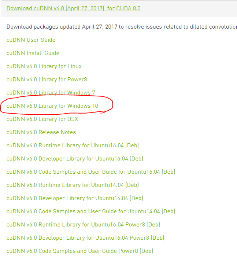Download cuDNN v6.0 Library for Windows 10
The width and height of the screenshot is (237, 258).
(x=52, y=106)
